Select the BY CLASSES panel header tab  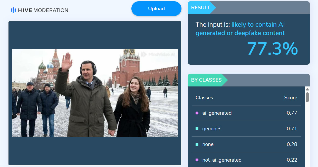click(206, 80)
